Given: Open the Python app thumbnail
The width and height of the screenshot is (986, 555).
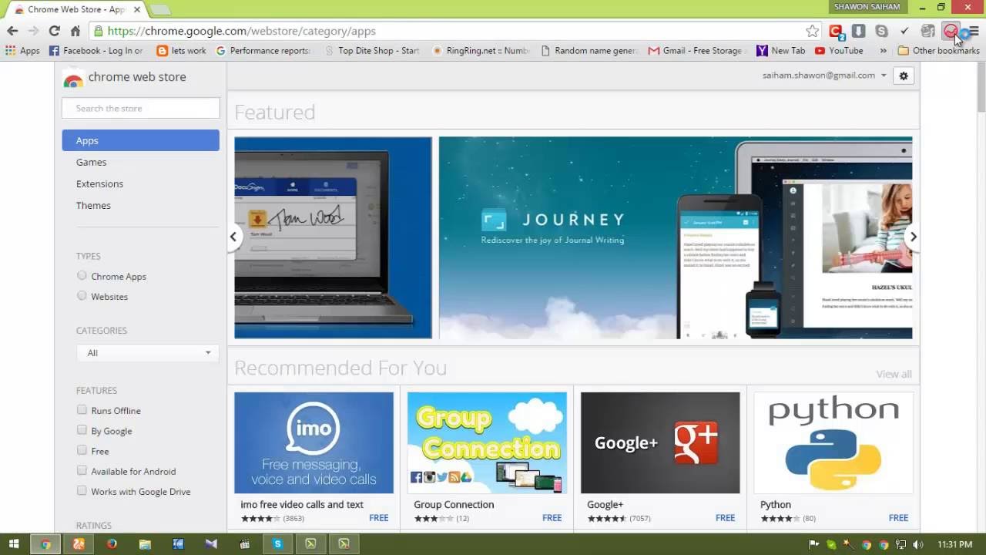Looking at the screenshot, I should tap(833, 442).
